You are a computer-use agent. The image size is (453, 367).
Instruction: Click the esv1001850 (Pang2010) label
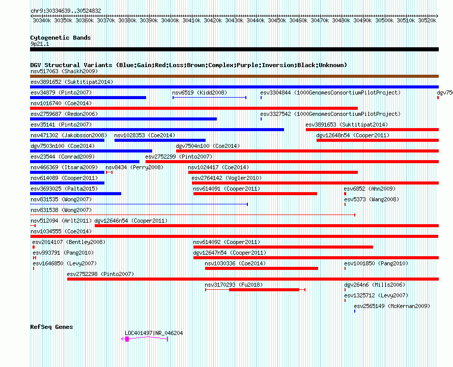(376, 263)
